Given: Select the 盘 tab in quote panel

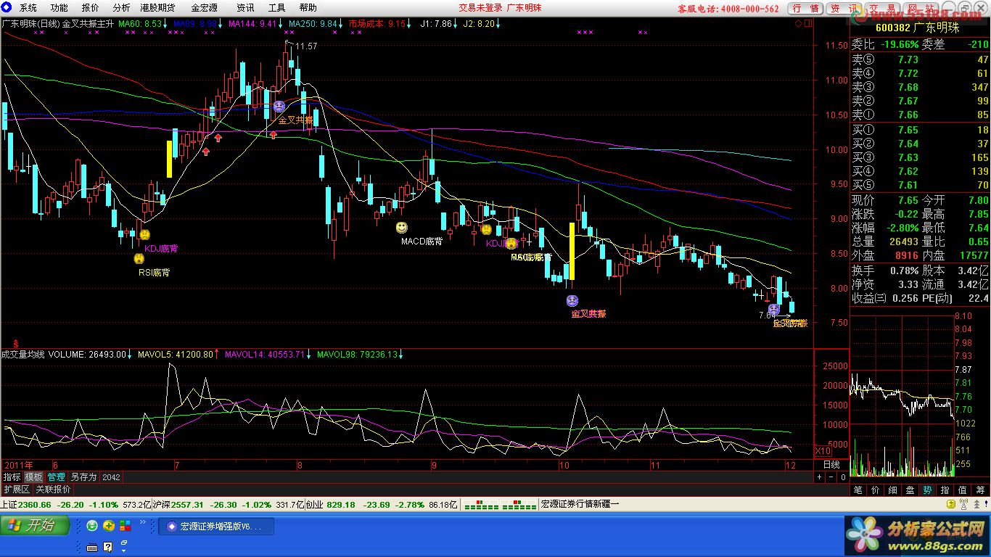Looking at the screenshot, I should pyautogui.click(x=910, y=490).
